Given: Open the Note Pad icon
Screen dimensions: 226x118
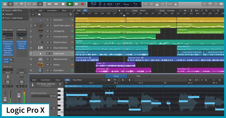Looking at the screenshot, I should 210,4.
